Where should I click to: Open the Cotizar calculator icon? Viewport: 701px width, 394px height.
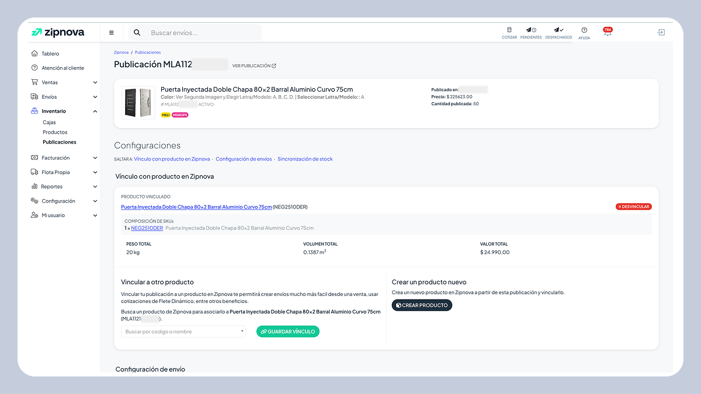(x=509, y=30)
